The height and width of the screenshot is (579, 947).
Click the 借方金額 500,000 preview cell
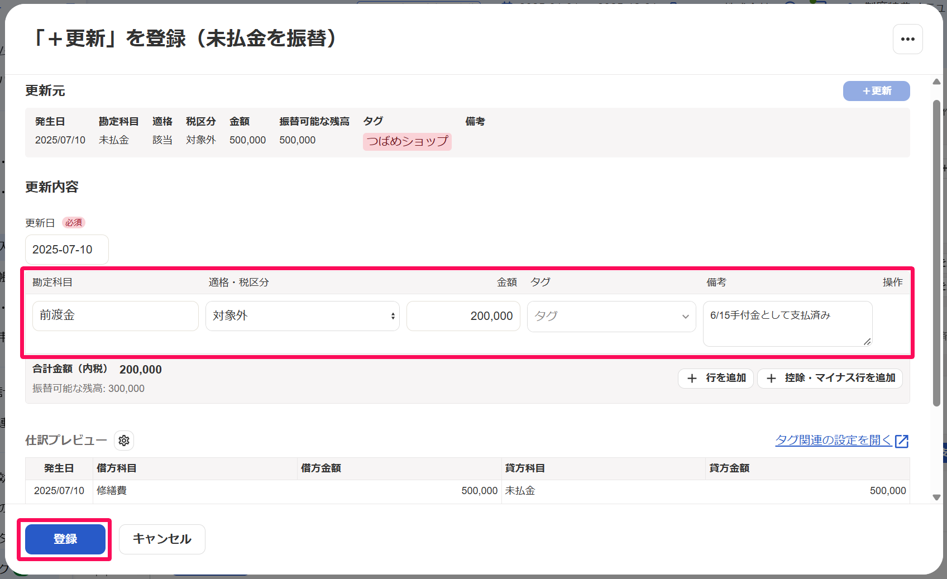pos(399,491)
